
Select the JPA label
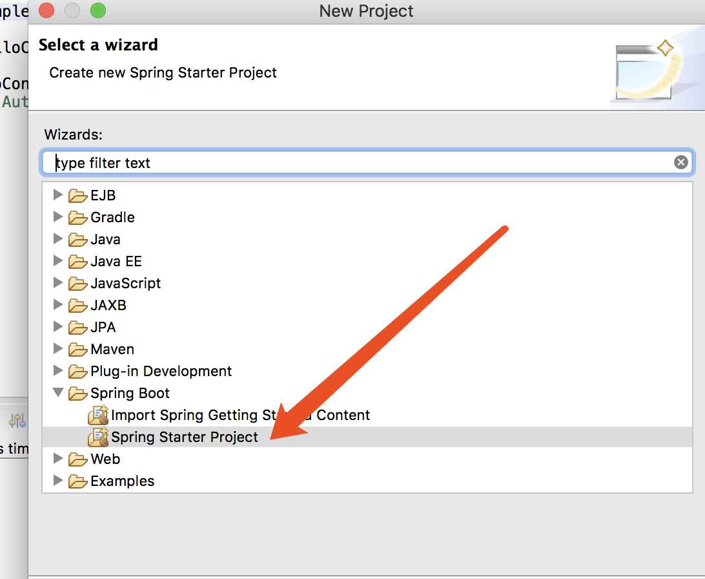pos(103,327)
